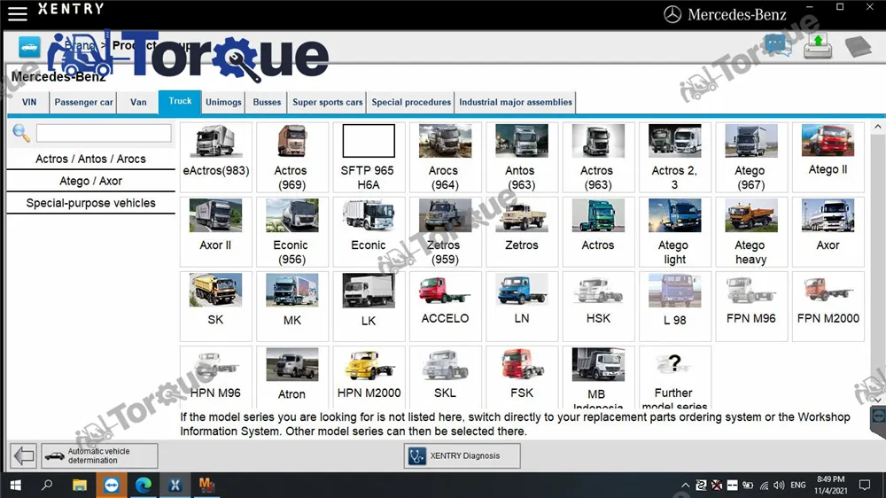The width and height of the screenshot is (886, 498).
Task: Click the printer upload icon in the top bar
Action: click(818, 46)
